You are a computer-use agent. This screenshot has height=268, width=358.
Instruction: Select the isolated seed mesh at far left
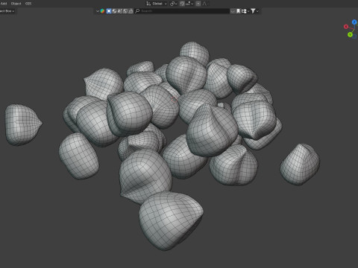point(23,125)
